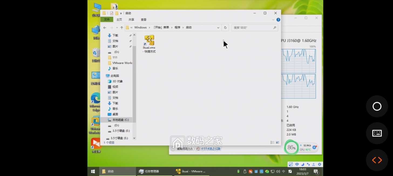
Task: Open quick access toolbar customize dropdown
Action: 121,13
